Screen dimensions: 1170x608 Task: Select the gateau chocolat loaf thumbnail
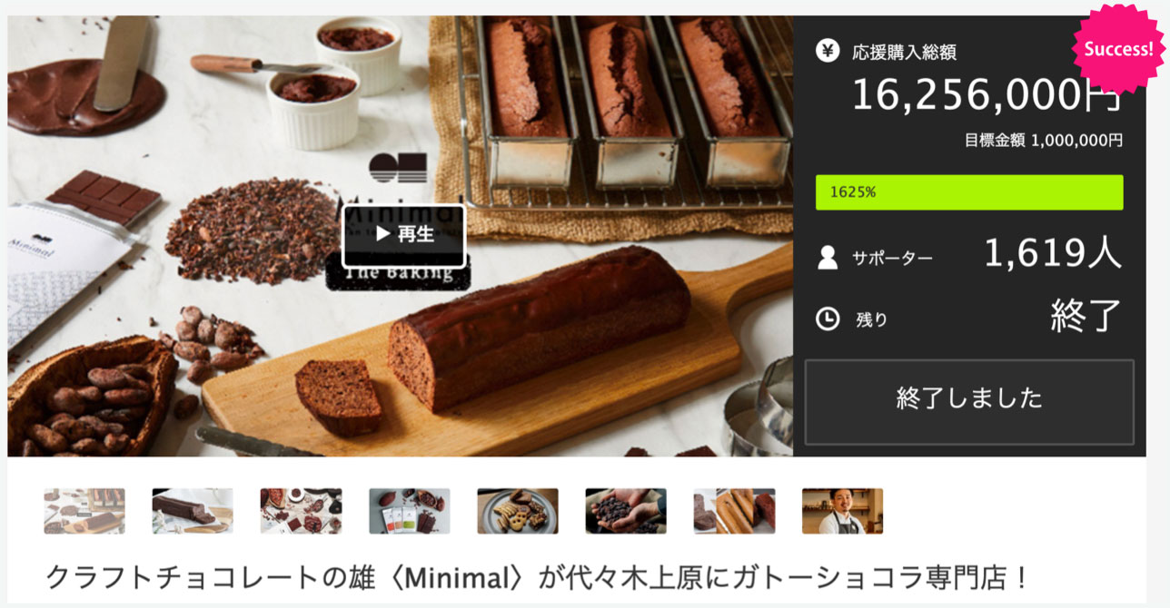pos(193,511)
